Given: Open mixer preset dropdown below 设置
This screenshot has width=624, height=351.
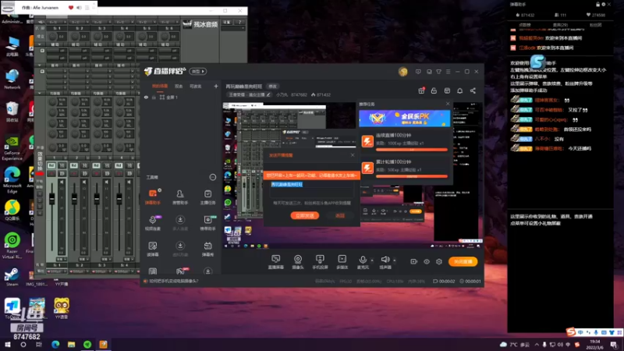Looking at the screenshot, I should [x=233, y=28].
